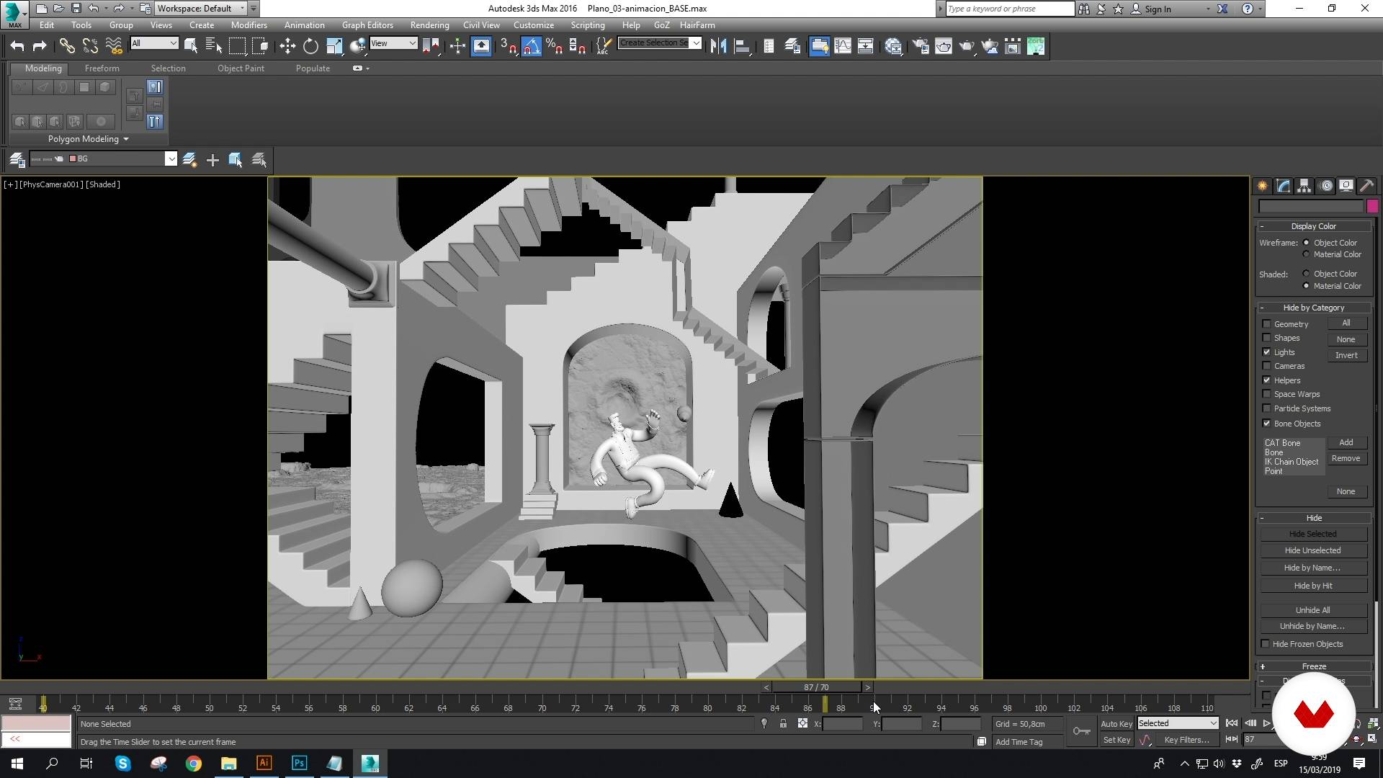
Task: Click the Unlink Selection tool
Action: (x=90, y=46)
